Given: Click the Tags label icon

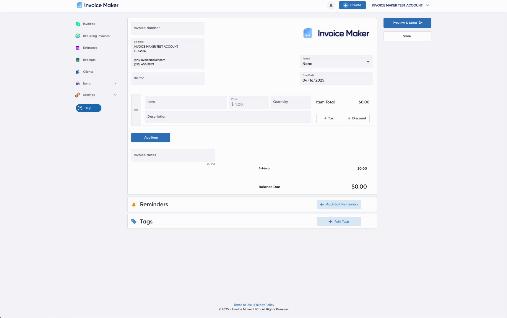Looking at the screenshot, I should 134,221.
